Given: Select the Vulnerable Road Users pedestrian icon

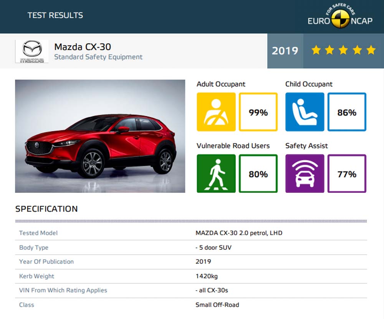Looking at the screenshot, I should 216,173.
